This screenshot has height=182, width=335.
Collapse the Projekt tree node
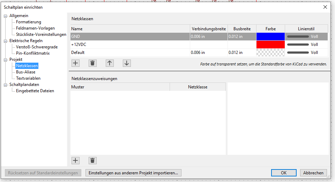(6, 60)
